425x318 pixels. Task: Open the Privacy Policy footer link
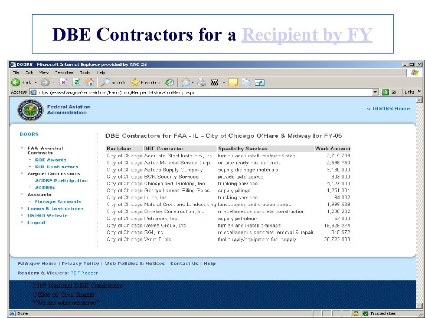[x=80, y=263]
